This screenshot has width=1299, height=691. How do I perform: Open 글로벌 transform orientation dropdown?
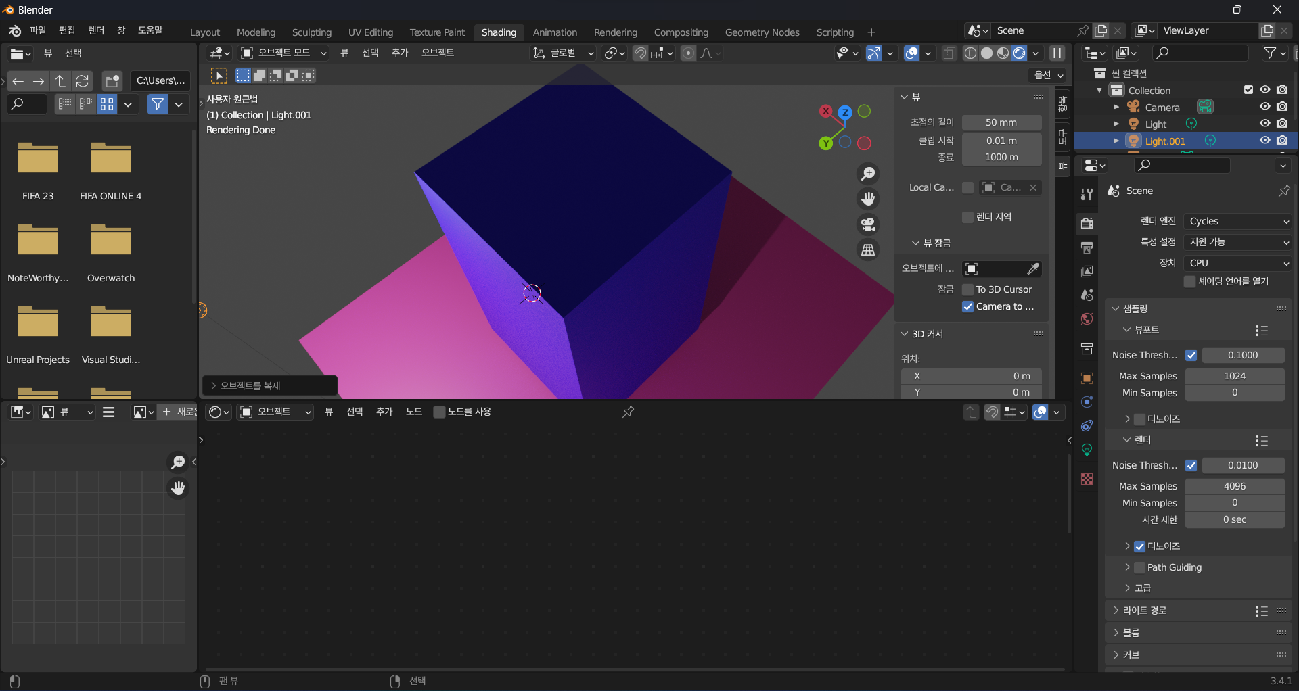563,53
